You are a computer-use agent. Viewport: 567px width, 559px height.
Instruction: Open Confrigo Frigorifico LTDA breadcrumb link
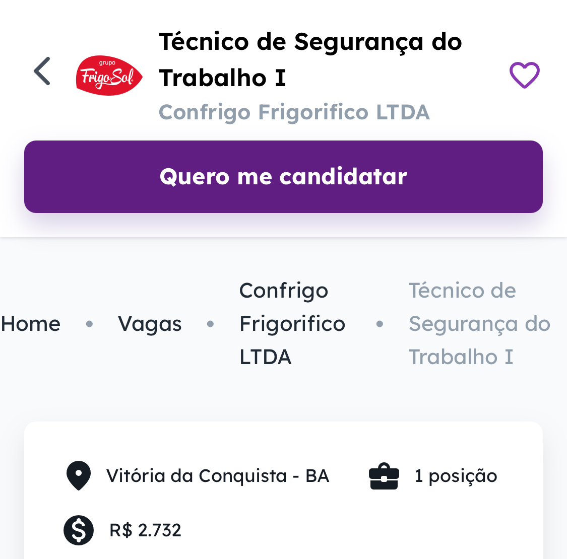292,324
